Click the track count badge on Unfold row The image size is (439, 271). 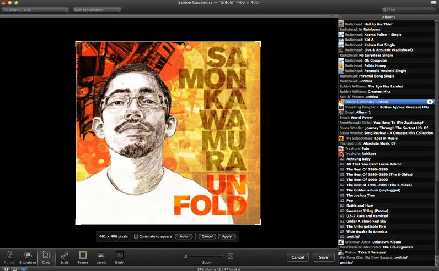click(430, 102)
